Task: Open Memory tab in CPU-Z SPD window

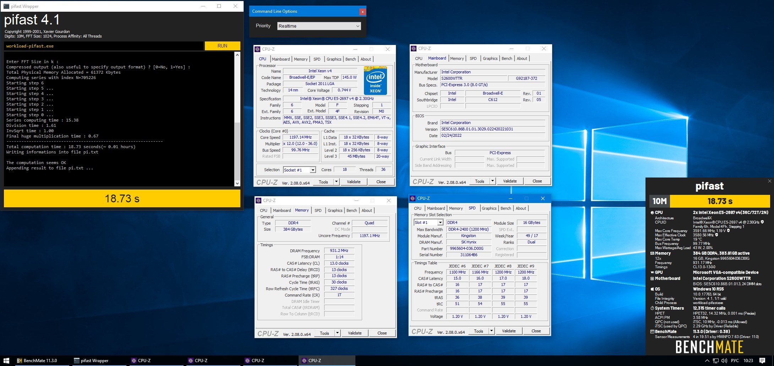Action: [x=456, y=208]
